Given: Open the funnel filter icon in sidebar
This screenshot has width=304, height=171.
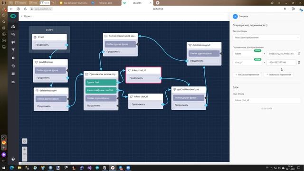Looking at the screenshot, I should coord(13,50).
